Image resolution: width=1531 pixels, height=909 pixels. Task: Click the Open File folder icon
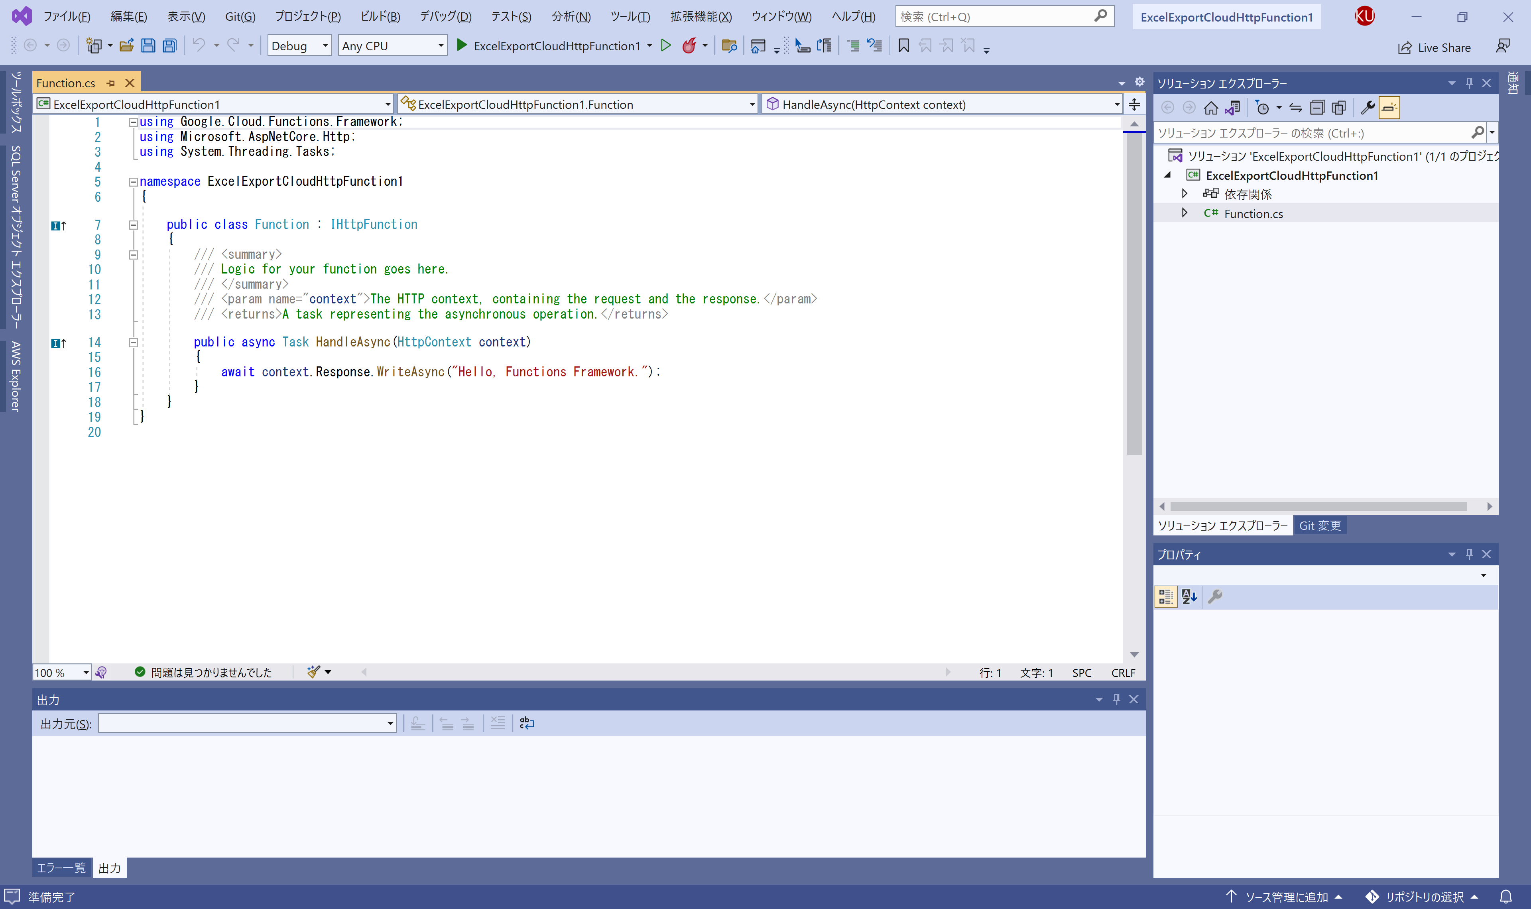(x=127, y=46)
